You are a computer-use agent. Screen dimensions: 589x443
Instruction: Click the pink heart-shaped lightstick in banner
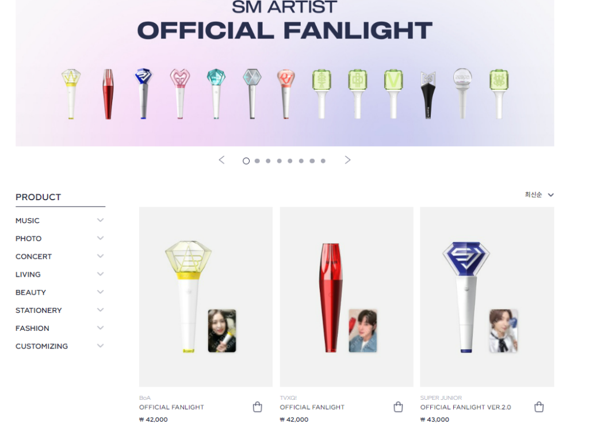180,94
